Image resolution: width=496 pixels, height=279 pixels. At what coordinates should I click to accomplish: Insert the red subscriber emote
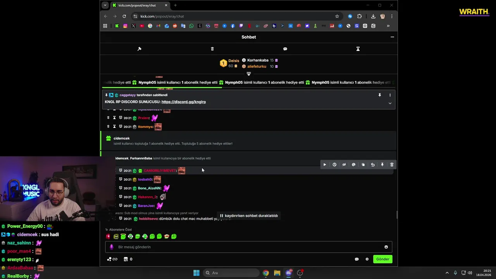[x=108, y=236]
